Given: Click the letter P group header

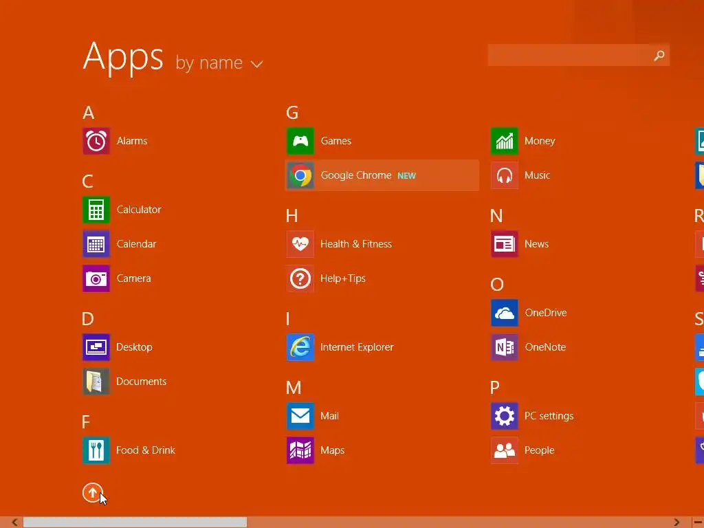Looking at the screenshot, I should 495,388.
